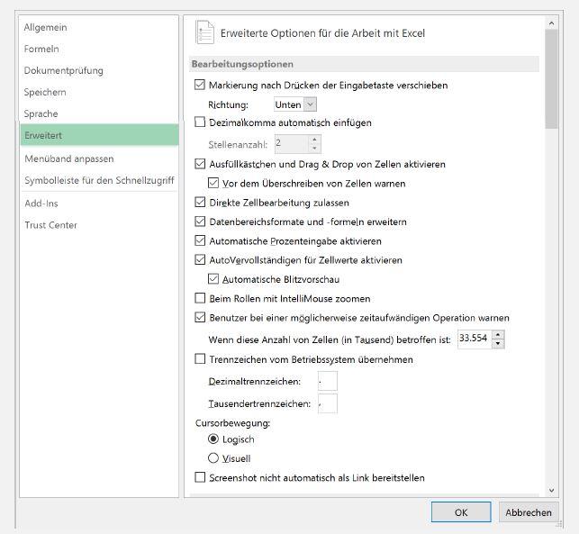Toggle Datenbereichsformate und -formeln erweitern
The height and width of the screenshot is (534, 579).
click(200, 222)
